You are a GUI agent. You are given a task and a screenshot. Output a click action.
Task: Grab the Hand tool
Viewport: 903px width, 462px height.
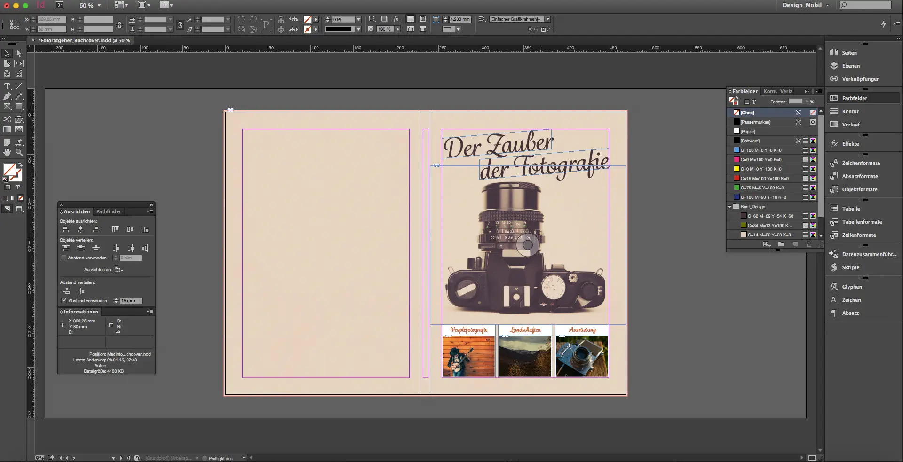click(x=7, y=152)
